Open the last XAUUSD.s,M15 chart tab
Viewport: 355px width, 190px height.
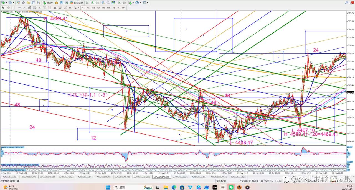click(x=219, y=177)
